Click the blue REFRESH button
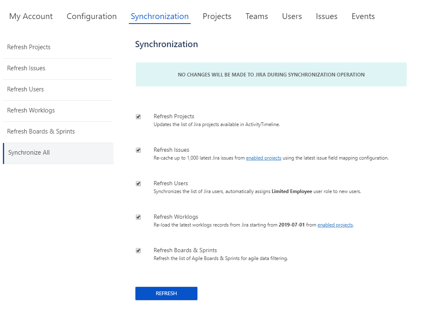 point(166,294)
